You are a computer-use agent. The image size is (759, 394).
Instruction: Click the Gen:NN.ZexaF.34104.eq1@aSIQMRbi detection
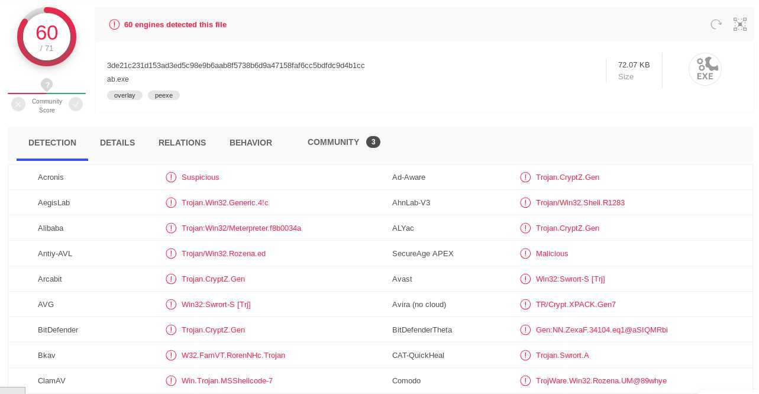602,330
